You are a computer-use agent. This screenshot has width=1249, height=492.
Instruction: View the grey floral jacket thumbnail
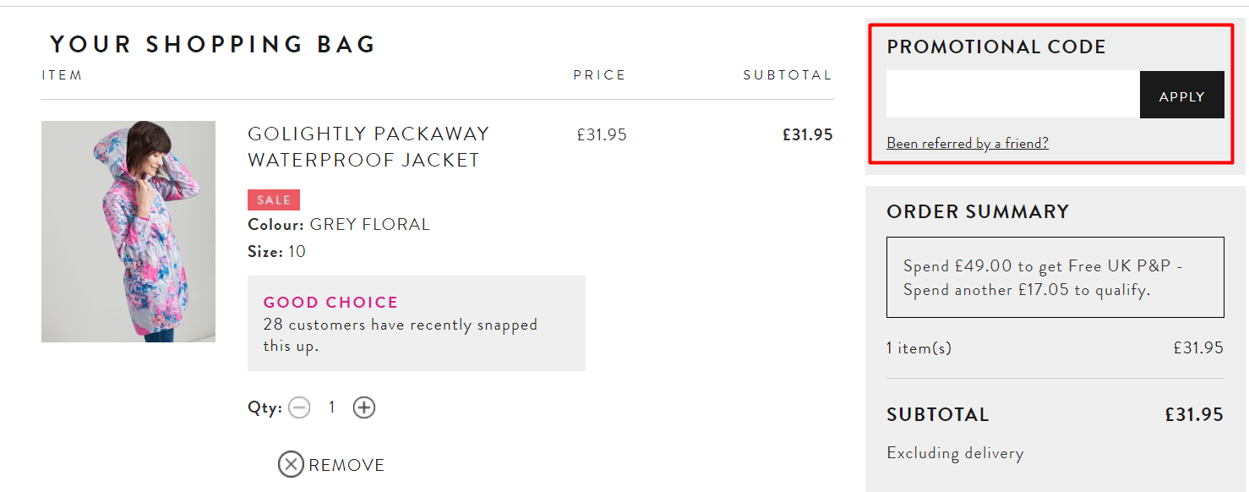(x=128, y=231)
